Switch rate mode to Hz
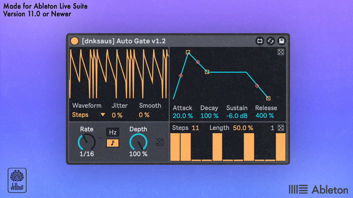Viewport: 353px width, 198px height. pyautogui.click(x=112, y=132)
